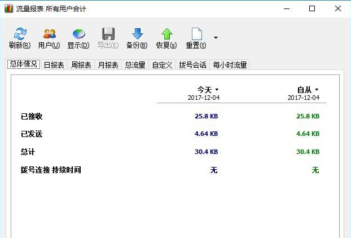This screenshot has width=351, height=238.
Task: Click the date 2017-12-04 under 今天
Action: tap(204, 98)
